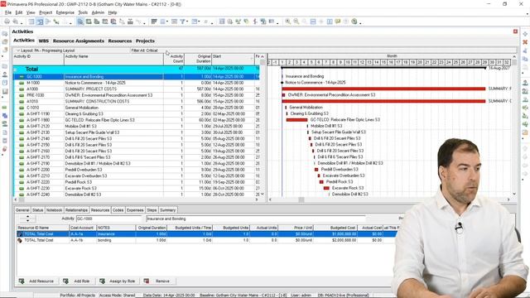This screenshot has width=530, height=298.
Task: Switch to the top Resources view tab
Action: click(119, 41)
